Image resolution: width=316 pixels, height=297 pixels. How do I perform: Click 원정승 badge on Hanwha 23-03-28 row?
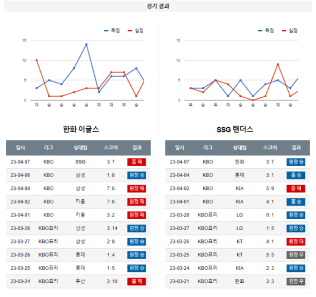pos(136,229)
